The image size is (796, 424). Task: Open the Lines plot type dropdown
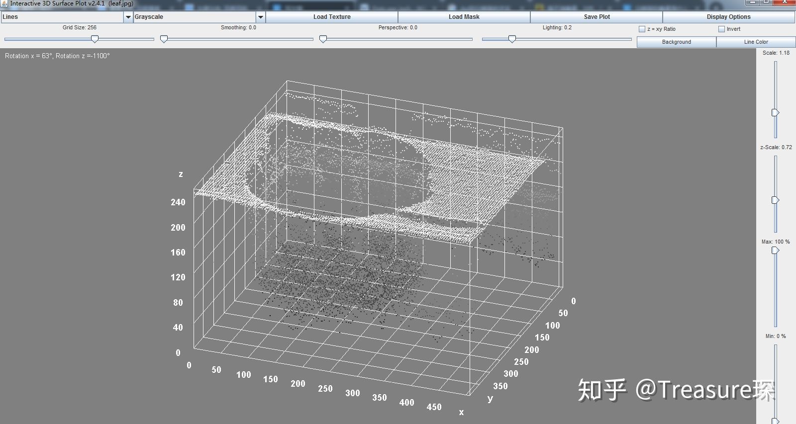(x=67, y=17)
